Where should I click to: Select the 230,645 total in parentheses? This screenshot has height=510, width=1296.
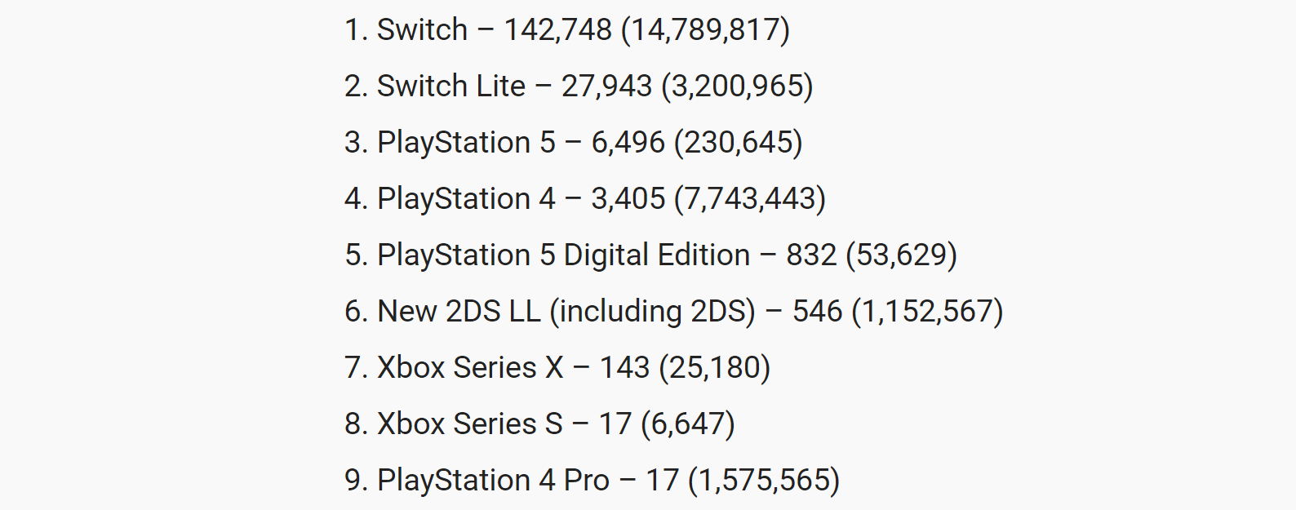point(739,143)
